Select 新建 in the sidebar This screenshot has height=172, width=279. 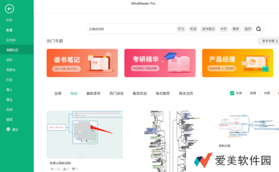coord(9,30)
